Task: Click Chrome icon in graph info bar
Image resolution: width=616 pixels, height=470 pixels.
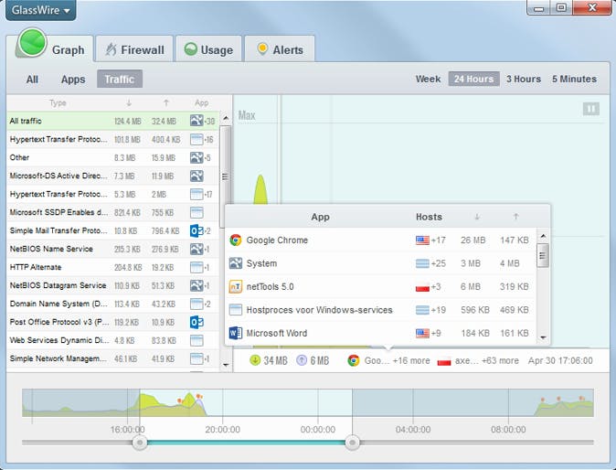Action: 354,360
